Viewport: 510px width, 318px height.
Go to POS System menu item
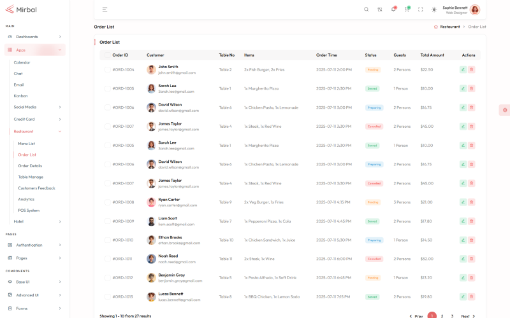pyautogui.click(x=29, y=210)
